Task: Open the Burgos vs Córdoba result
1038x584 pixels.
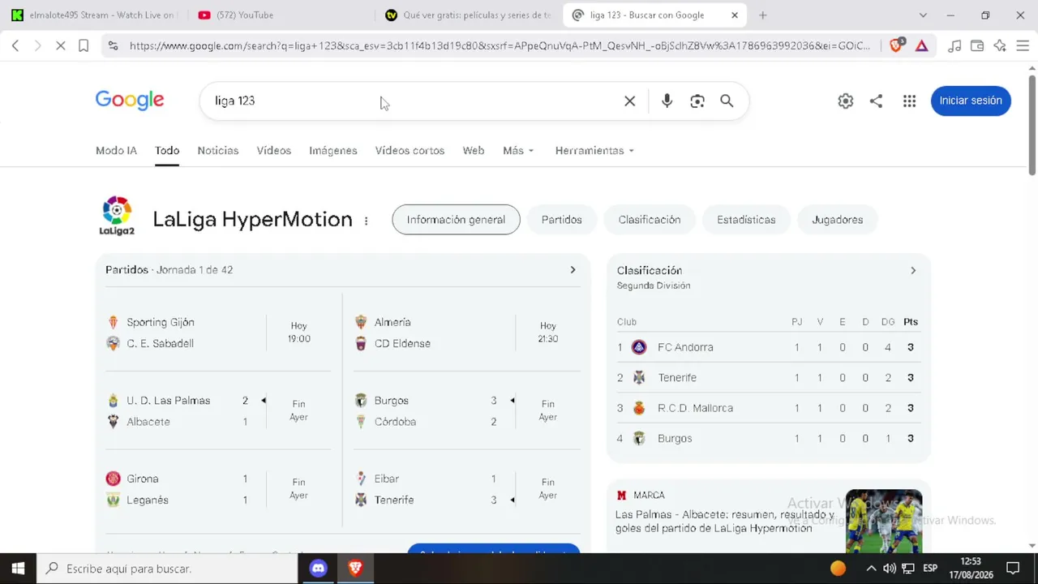Action: tap(466, 411)
